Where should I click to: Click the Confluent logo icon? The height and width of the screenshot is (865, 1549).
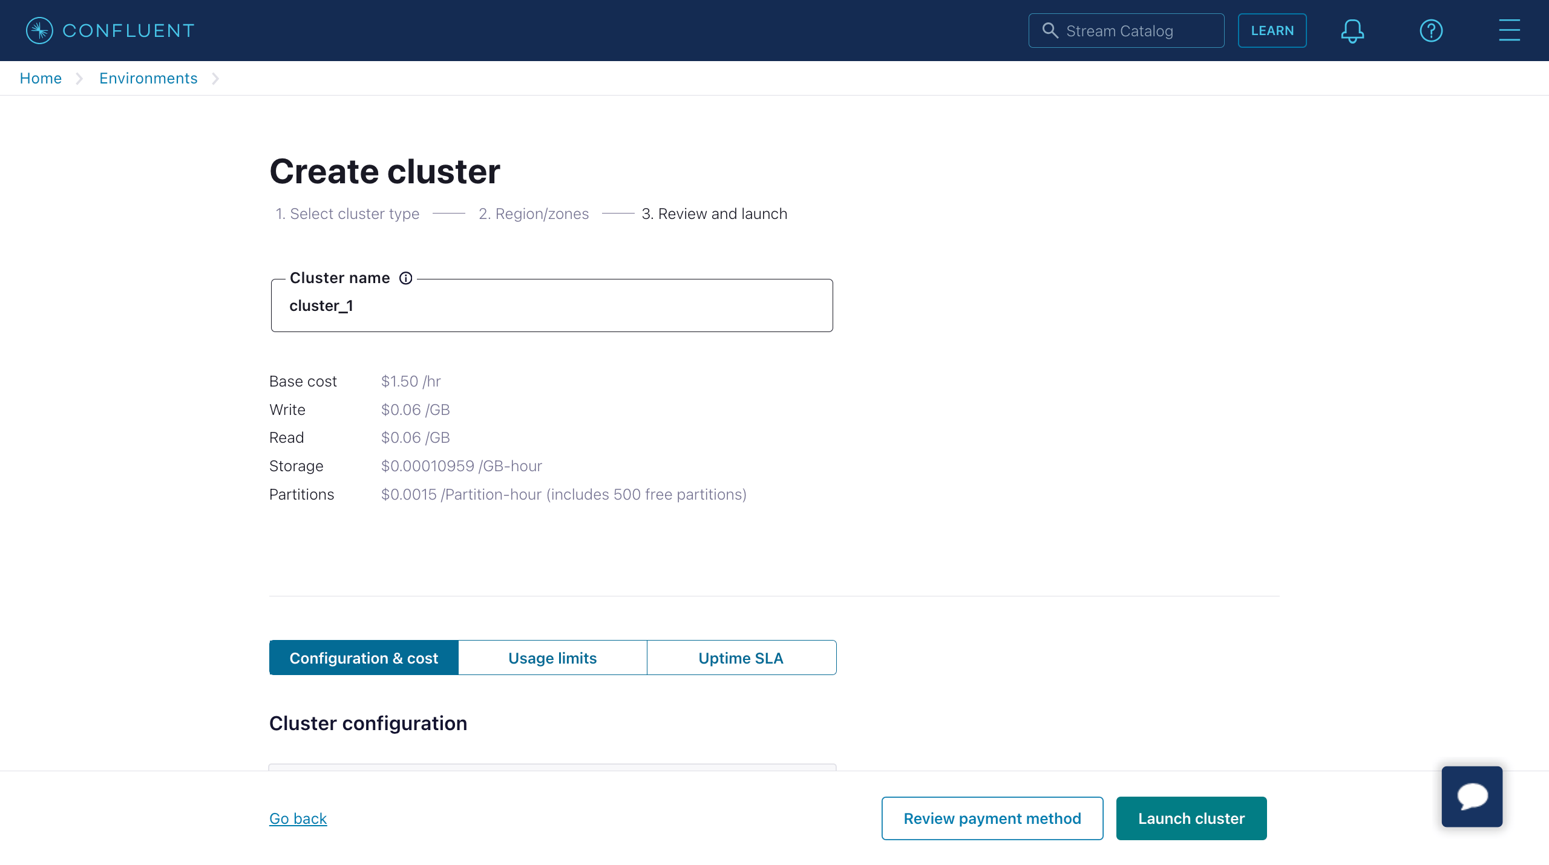click(39, 30)
